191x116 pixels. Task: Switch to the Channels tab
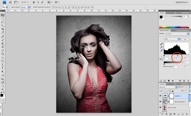(x=170, y=84)
